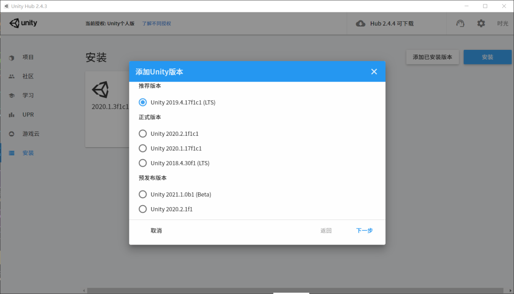Viewport: 514px width, 294px height.
Task: Click the people icon beside 社区
Action: [x=11, y=76]
